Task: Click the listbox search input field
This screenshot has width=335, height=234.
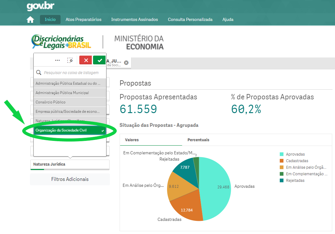Action: click(x=74, y=72)
